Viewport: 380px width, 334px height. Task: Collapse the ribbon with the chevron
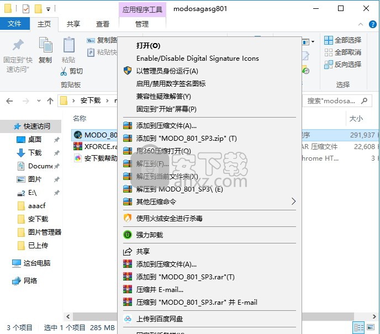(361, 24)
